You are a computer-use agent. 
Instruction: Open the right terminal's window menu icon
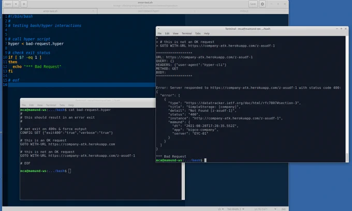click(x=158, y=28)
